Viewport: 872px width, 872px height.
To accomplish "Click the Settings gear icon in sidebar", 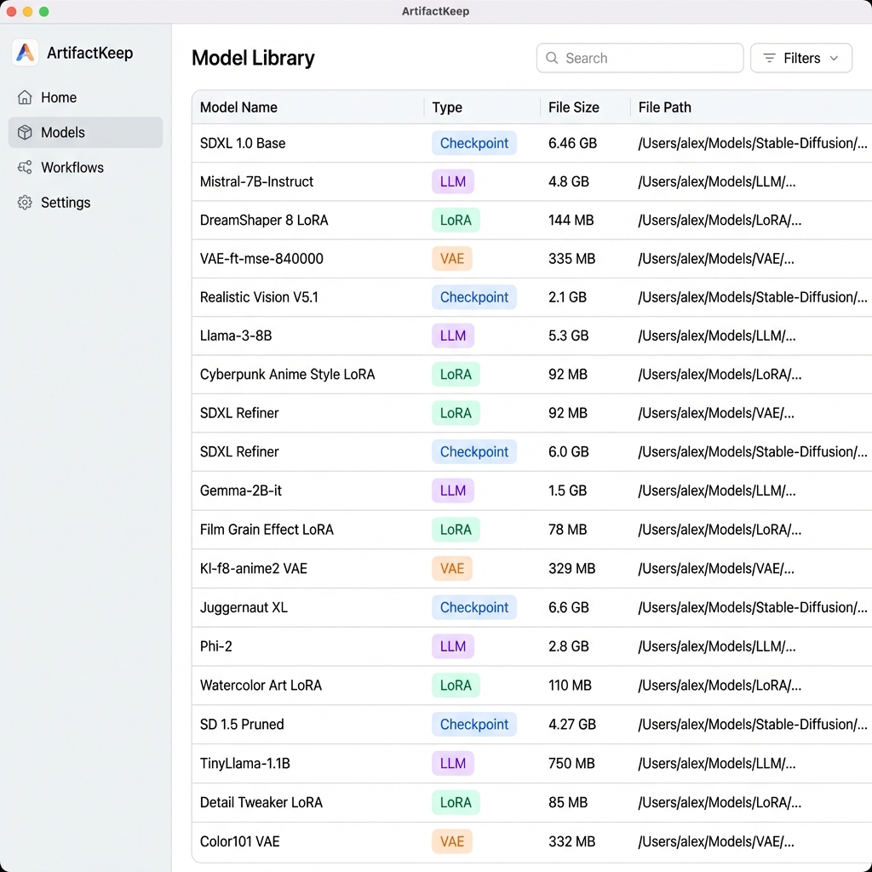I will [x=26, y=203].
